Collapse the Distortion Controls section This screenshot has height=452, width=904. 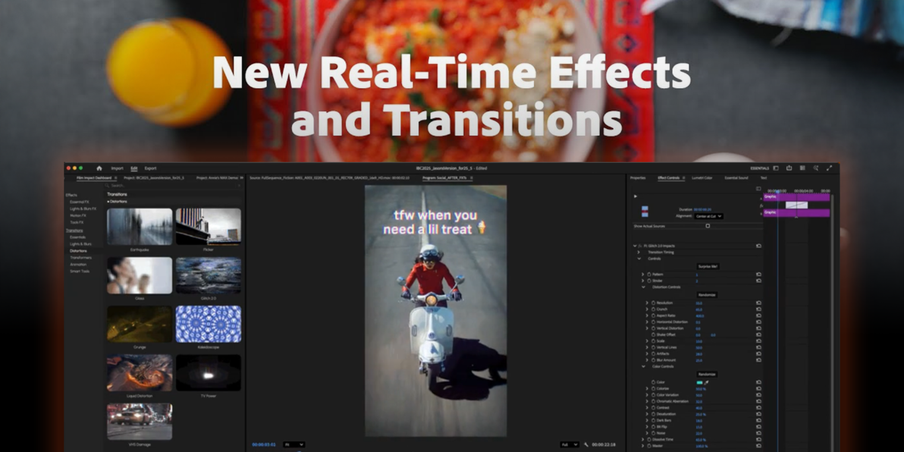tap(644, 287)
